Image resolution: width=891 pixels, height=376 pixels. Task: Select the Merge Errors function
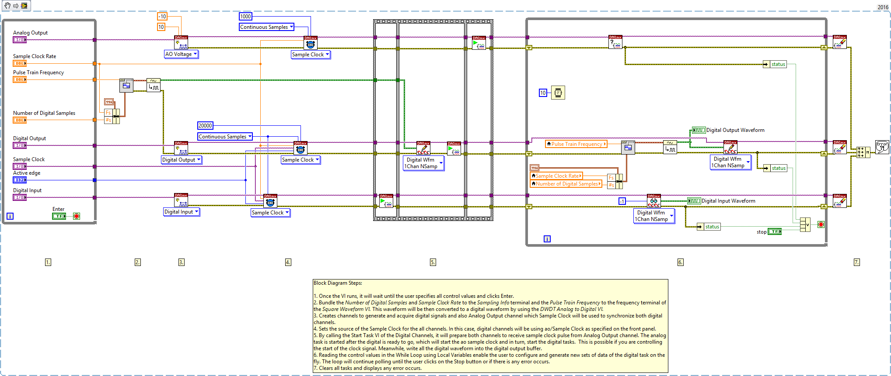pos(863,152)
